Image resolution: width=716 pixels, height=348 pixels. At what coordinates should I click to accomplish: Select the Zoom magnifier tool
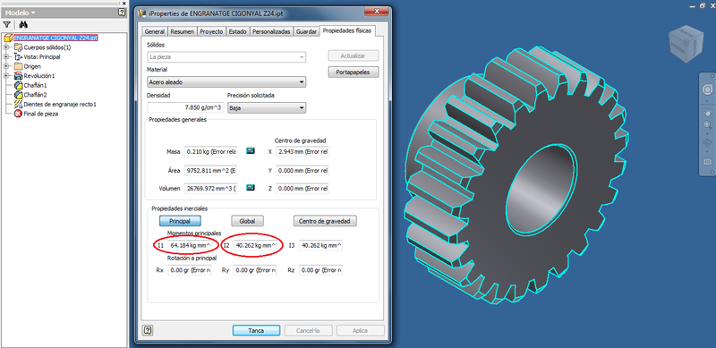[x=707, y=124]
